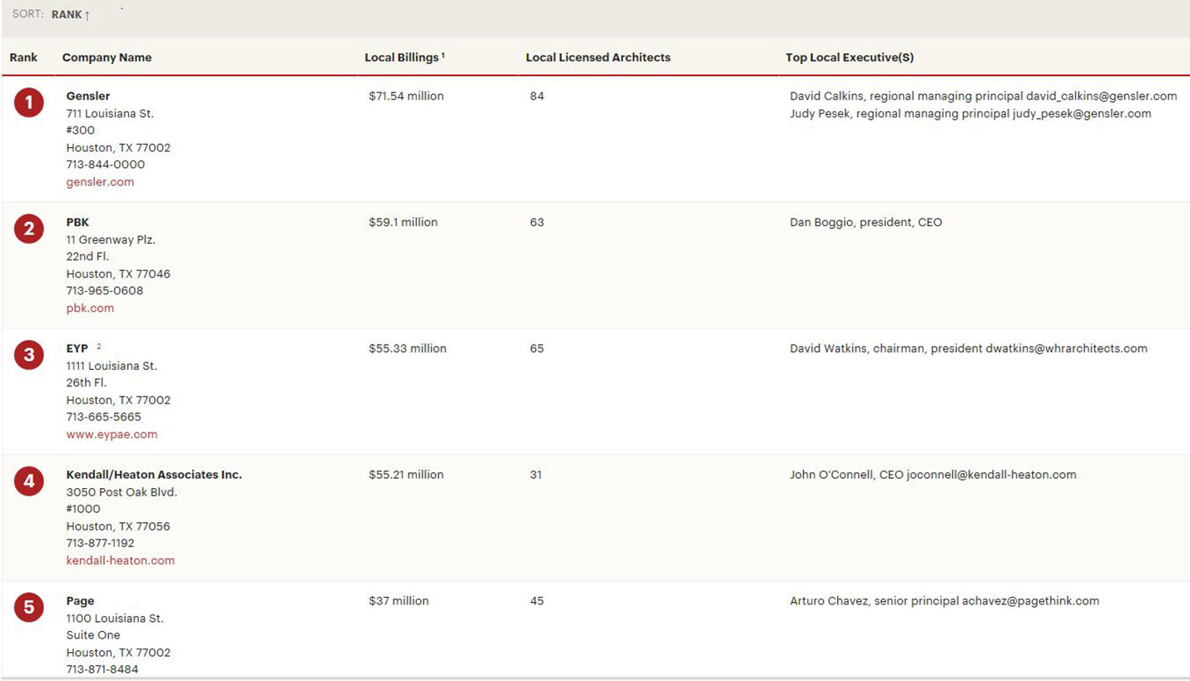1190x681 pixels.
Task: Click Arturo Chavez senior principal entry
Action: tap(945, 601)
